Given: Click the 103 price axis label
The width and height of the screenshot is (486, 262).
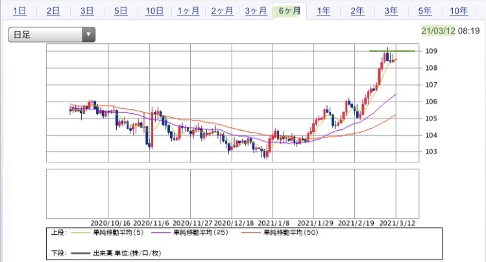Looking at the screenshot, I should pyautogui.click(x=431, y=151).
